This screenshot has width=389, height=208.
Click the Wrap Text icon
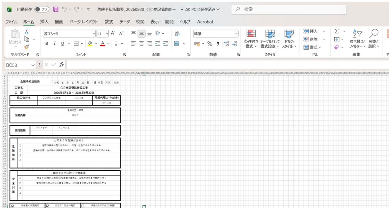click(177, 33)
